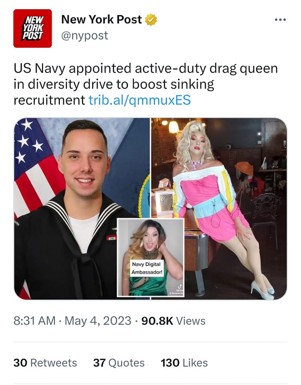Viewport: 301px width, 385px height.
Task: Click the tweet headline text
Action: coord(146,84)
